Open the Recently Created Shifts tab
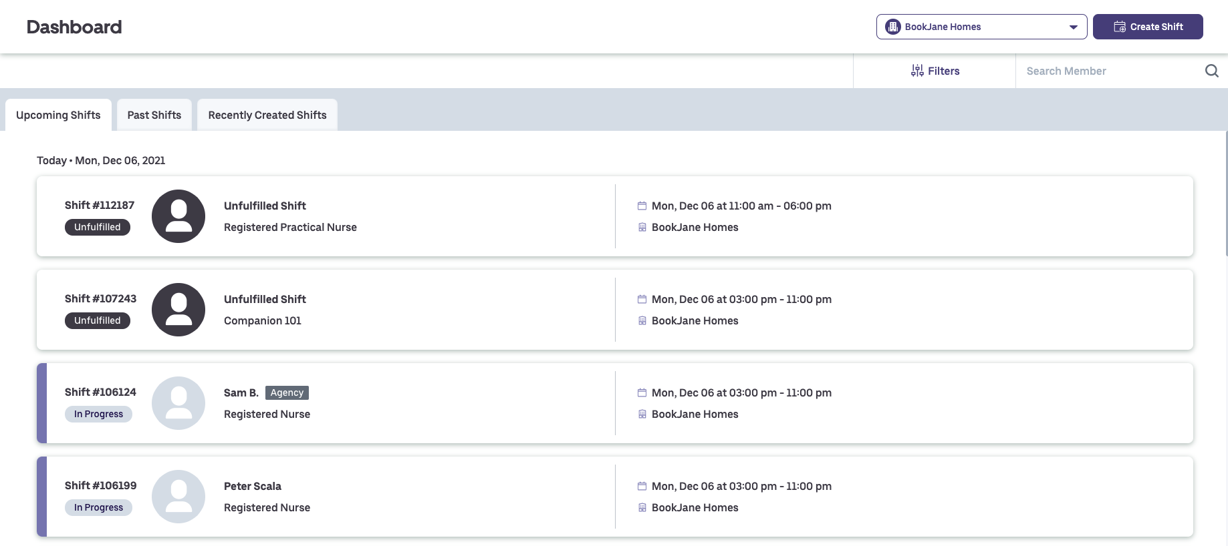 click(x=267, y=115)
